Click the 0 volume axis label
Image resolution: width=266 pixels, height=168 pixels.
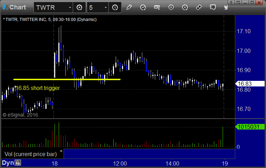(x=238, y=147)
